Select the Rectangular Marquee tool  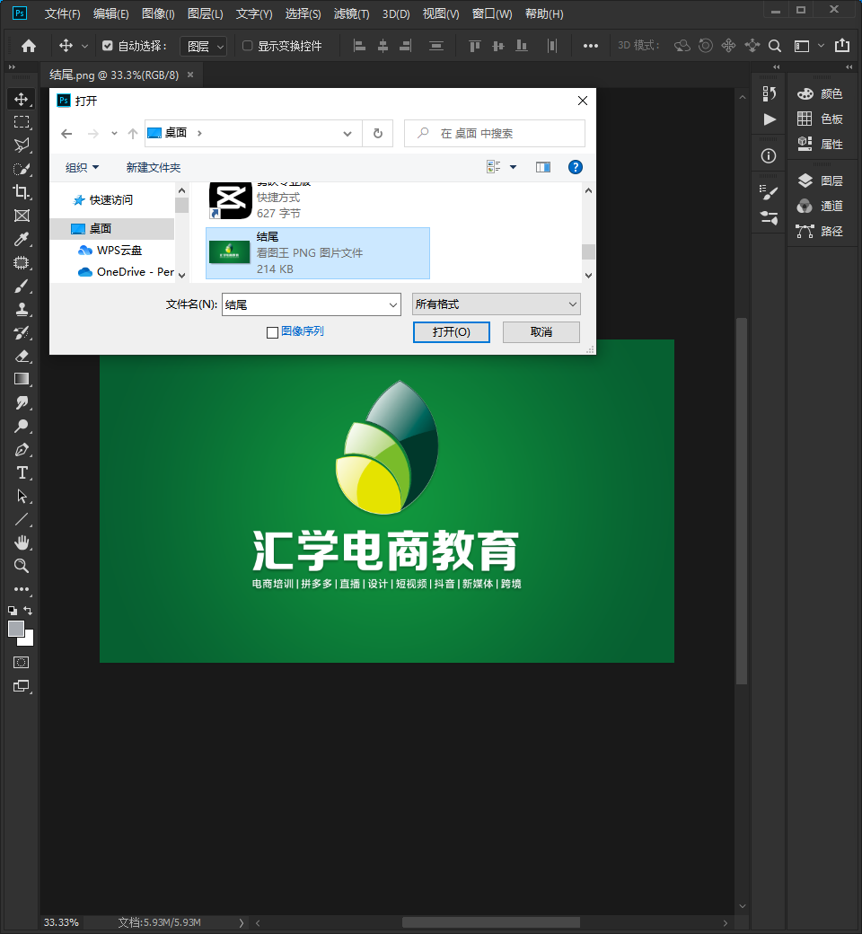pyautogui.click(x=22, y=122)
